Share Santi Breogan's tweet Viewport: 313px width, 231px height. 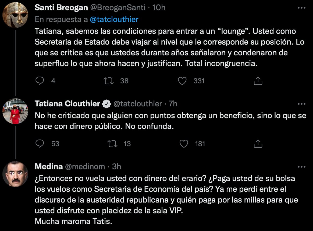point(258,81)
